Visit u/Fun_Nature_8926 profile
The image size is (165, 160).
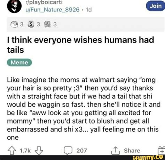[x=53, y=10]
